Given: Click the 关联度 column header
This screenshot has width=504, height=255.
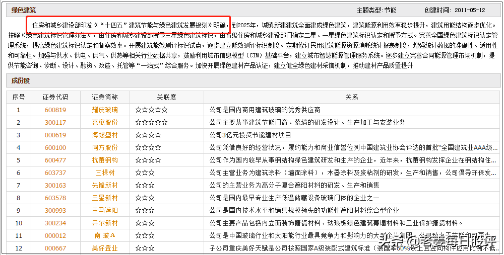Looking at the screenshot, I should (166, 97).
